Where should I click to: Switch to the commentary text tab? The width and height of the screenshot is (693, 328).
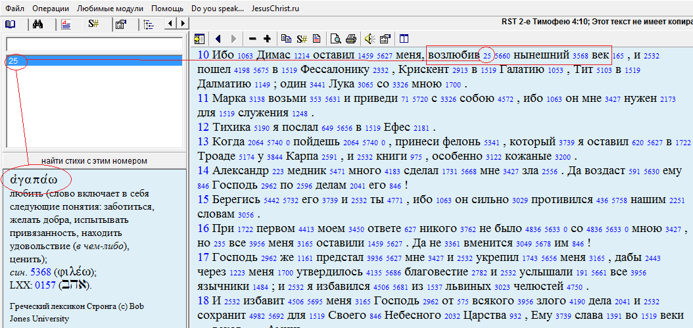[66, 25]
